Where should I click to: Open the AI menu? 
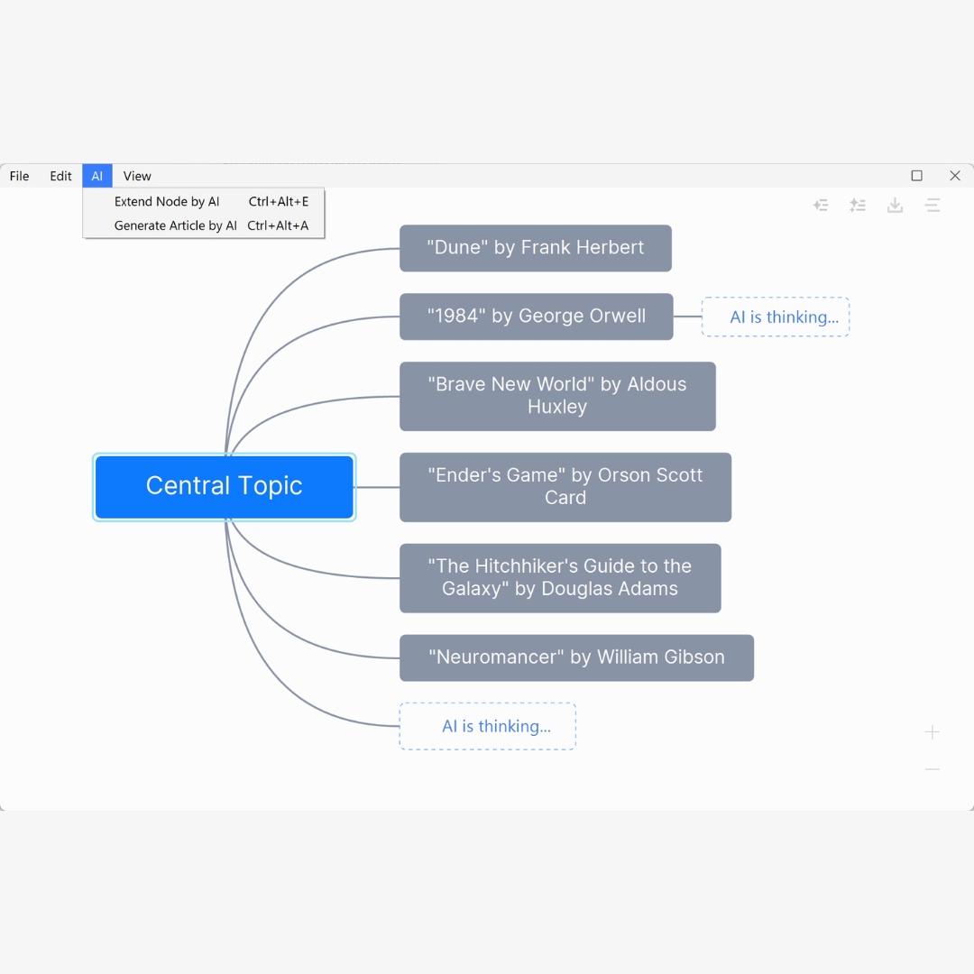tap(96, 176)
